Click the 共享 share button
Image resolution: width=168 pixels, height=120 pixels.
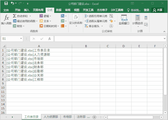pos(157,10)
